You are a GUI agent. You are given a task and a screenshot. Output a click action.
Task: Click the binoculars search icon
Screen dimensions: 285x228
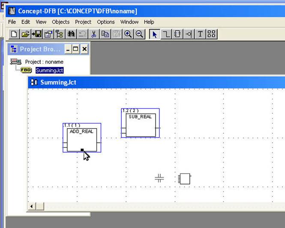(x=71, y=34)
